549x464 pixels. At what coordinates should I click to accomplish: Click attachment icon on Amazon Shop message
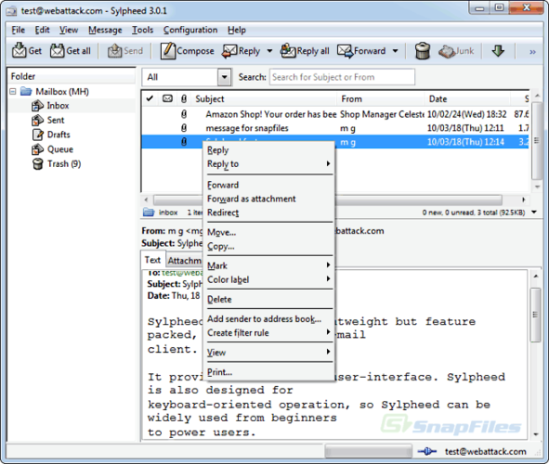coord(184,114)
